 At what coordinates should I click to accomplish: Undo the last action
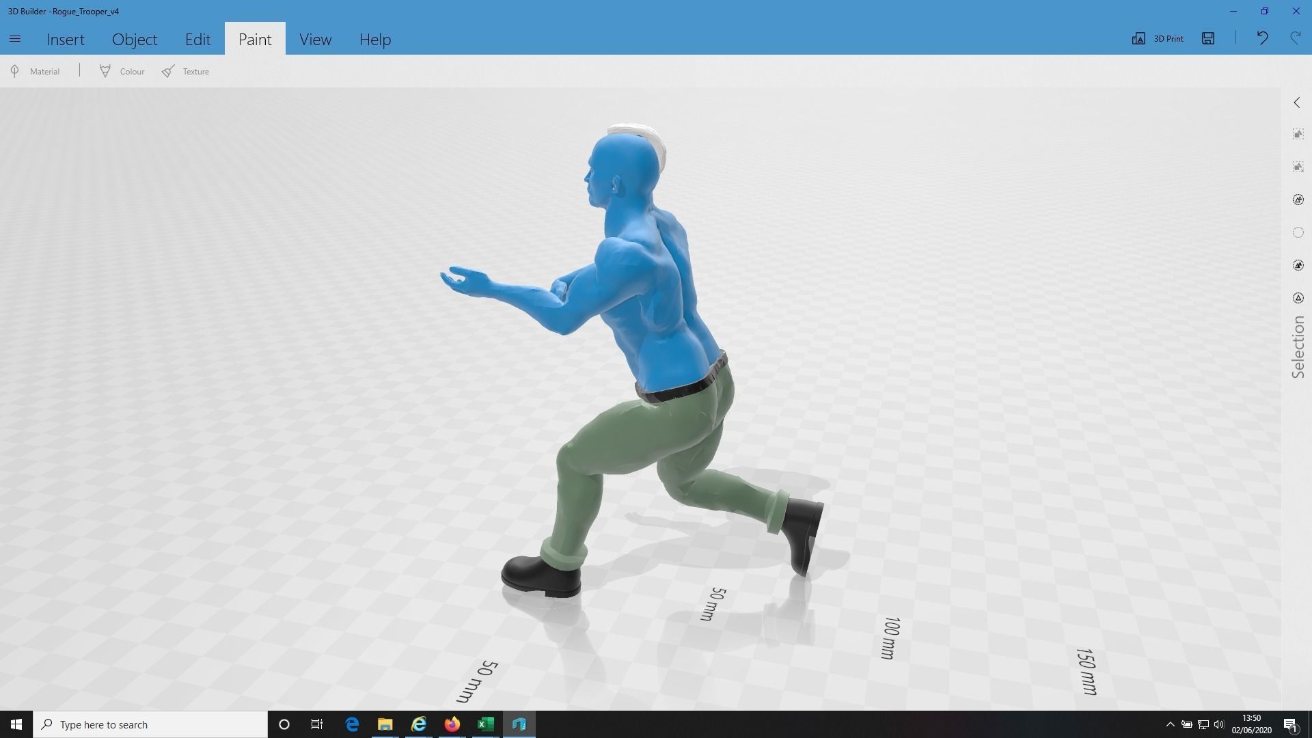[1262, 38]
